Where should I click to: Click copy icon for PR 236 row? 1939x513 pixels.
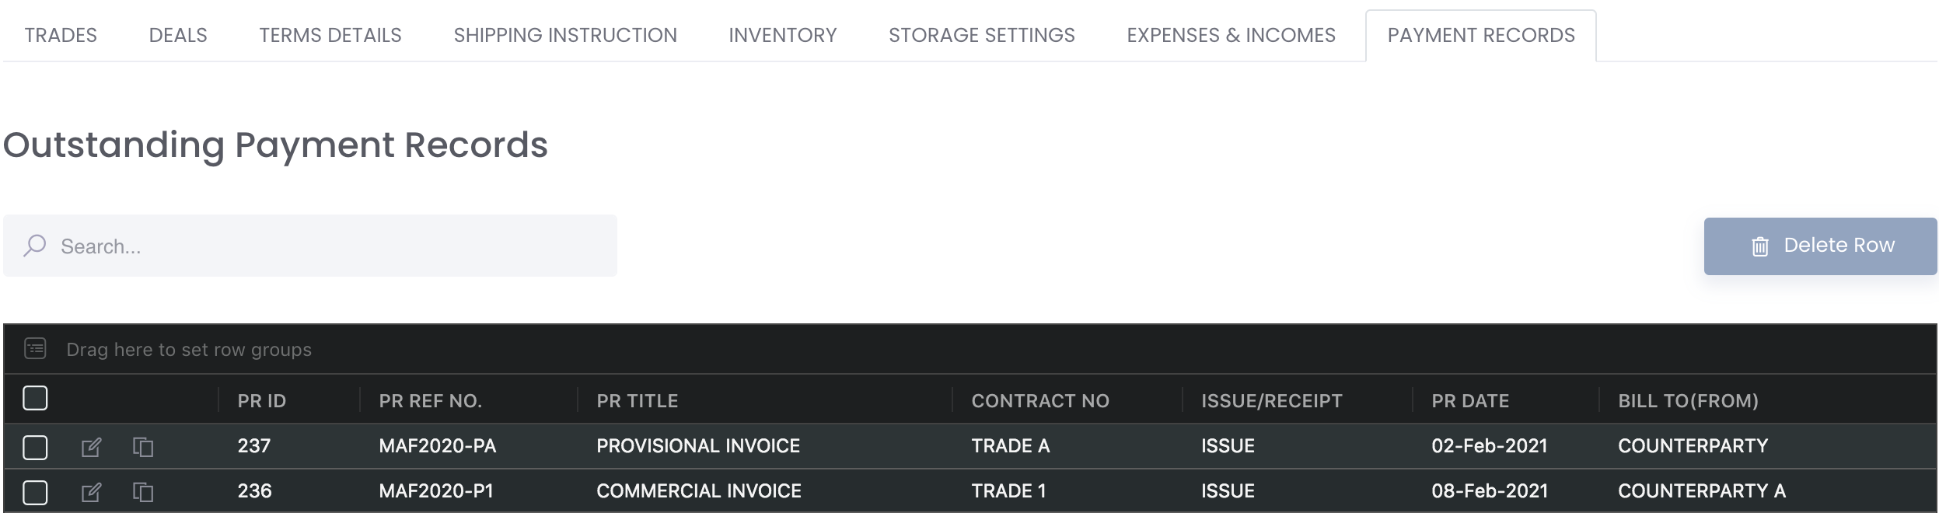pyautogui.click(x=143, y=492)
